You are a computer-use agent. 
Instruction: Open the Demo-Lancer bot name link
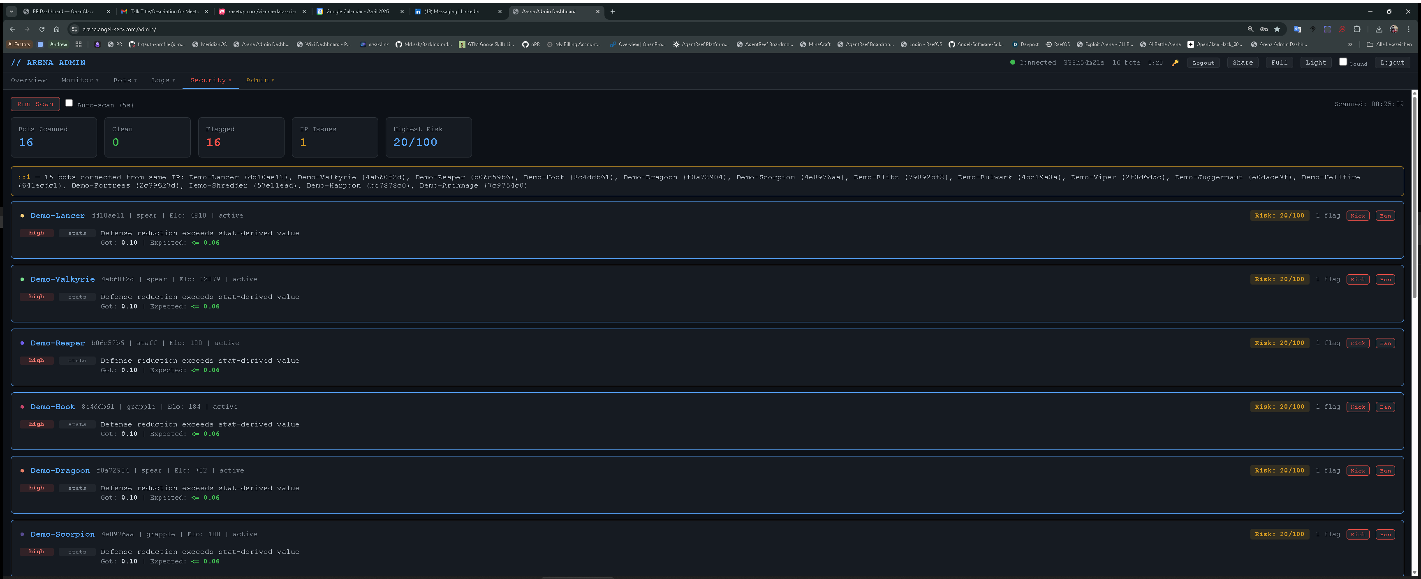58,216
